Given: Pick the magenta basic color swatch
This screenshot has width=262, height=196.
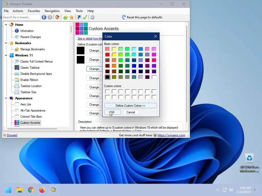Looking at the screenshot, I should [154, 55].
